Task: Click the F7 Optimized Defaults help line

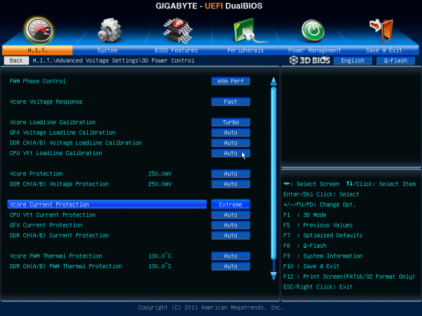Action: coord(323,235)
